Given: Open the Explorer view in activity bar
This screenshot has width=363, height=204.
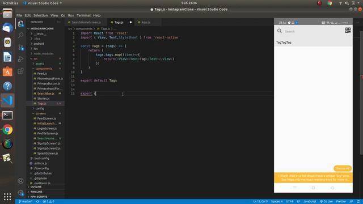Looking at the screenshot, I should [x=20, y=24].
